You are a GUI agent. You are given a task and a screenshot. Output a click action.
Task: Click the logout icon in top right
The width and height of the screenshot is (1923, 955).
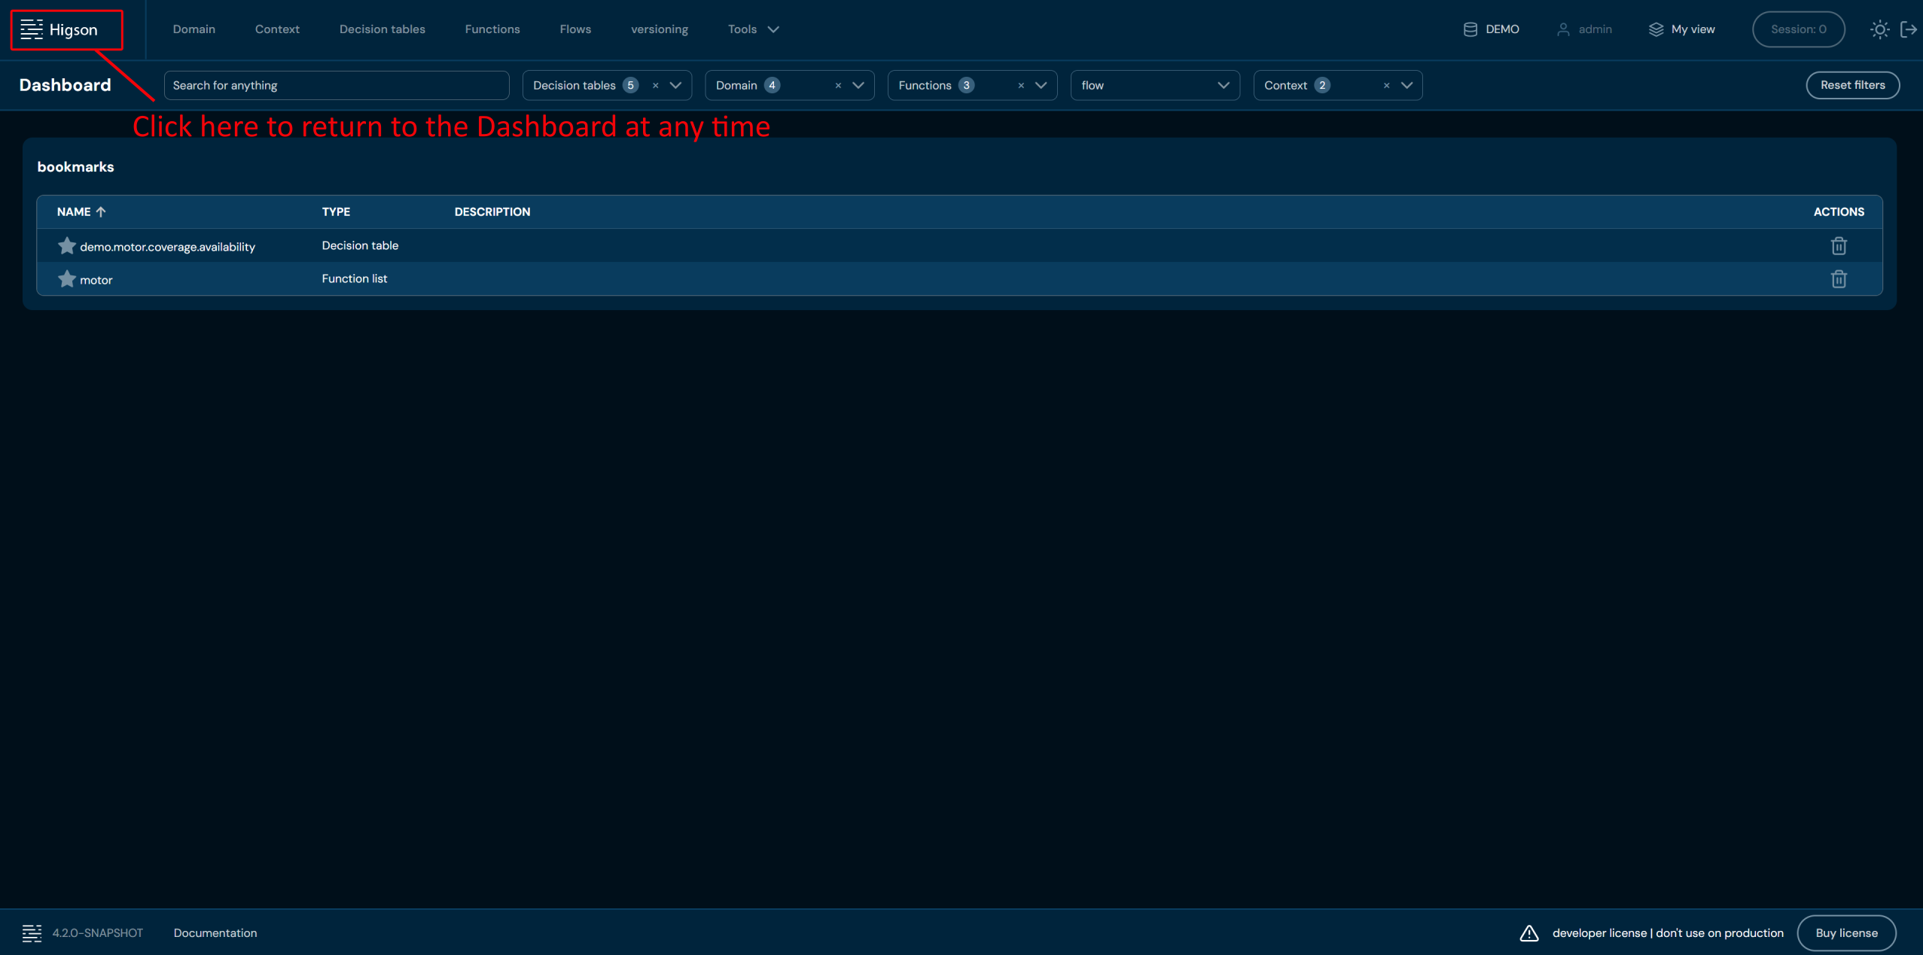click(1909, 29)
